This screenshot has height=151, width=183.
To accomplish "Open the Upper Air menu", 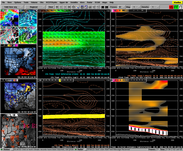I will tap(64, 2).
